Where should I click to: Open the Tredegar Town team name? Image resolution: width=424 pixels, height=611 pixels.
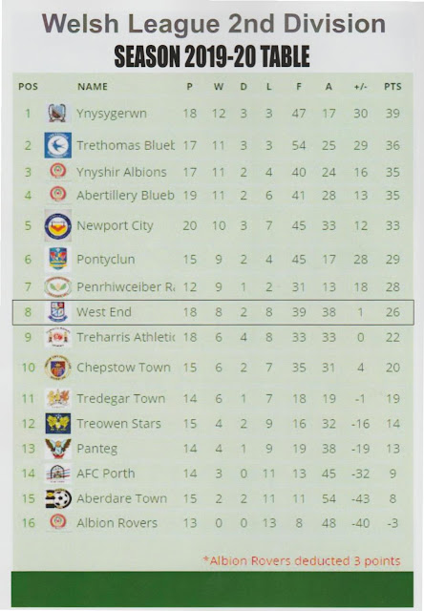pos(121,399)
